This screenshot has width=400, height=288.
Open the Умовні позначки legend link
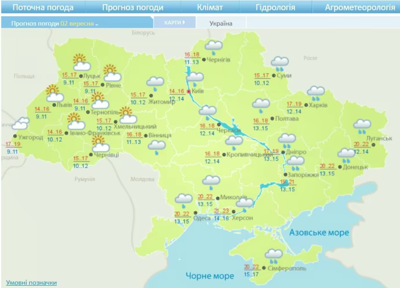click(x=31, y=283)
